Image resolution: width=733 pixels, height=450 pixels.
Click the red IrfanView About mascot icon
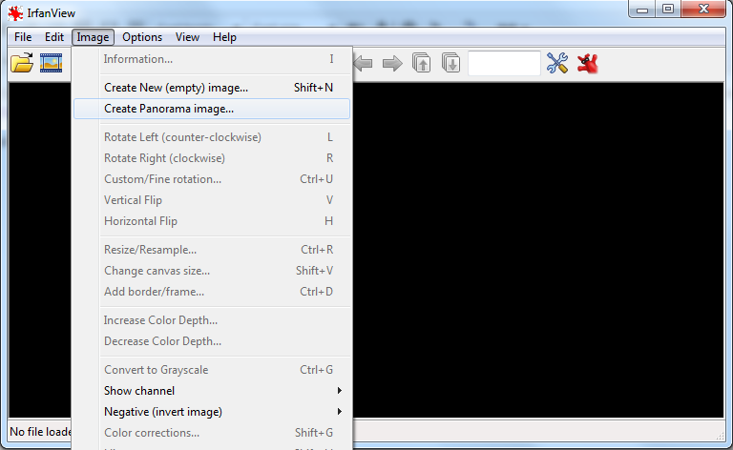pos(587,64)
